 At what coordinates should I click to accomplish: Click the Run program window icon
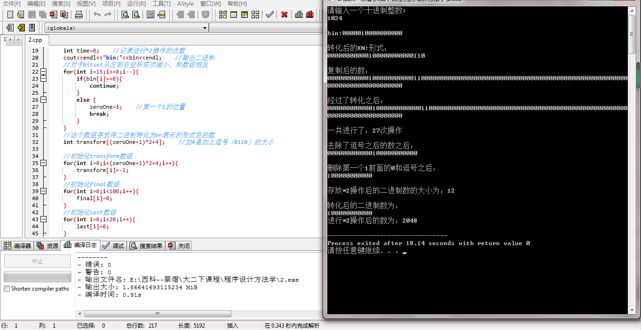point(234,15)
